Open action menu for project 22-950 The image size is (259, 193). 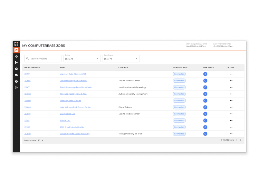click(x=231, y=101)
